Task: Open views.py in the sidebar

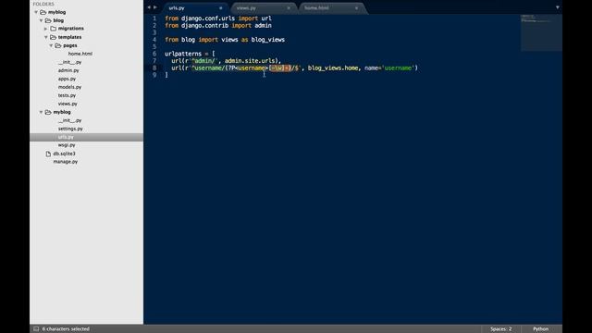Action: [68, 104]
